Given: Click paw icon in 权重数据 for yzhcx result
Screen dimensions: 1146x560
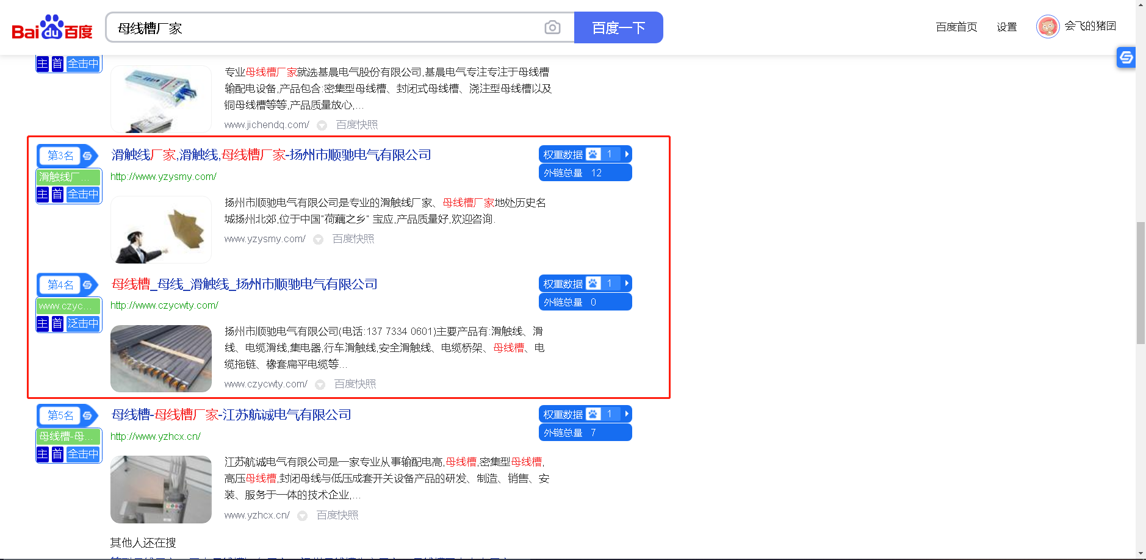Looking at the screenshot, I should click(x=593, y=414).
